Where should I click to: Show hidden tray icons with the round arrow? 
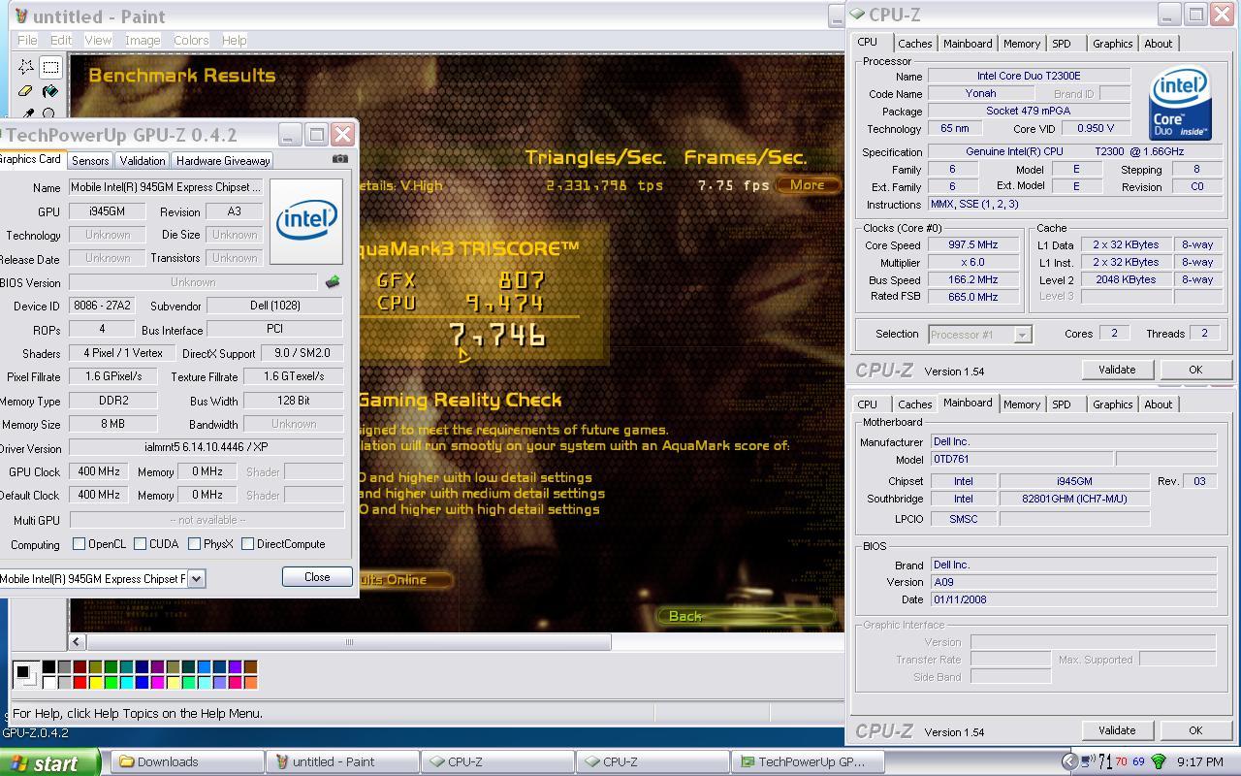pos(1068,761)
